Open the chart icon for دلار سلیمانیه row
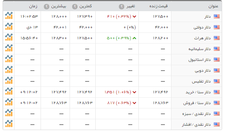 (x=9, y=48)
